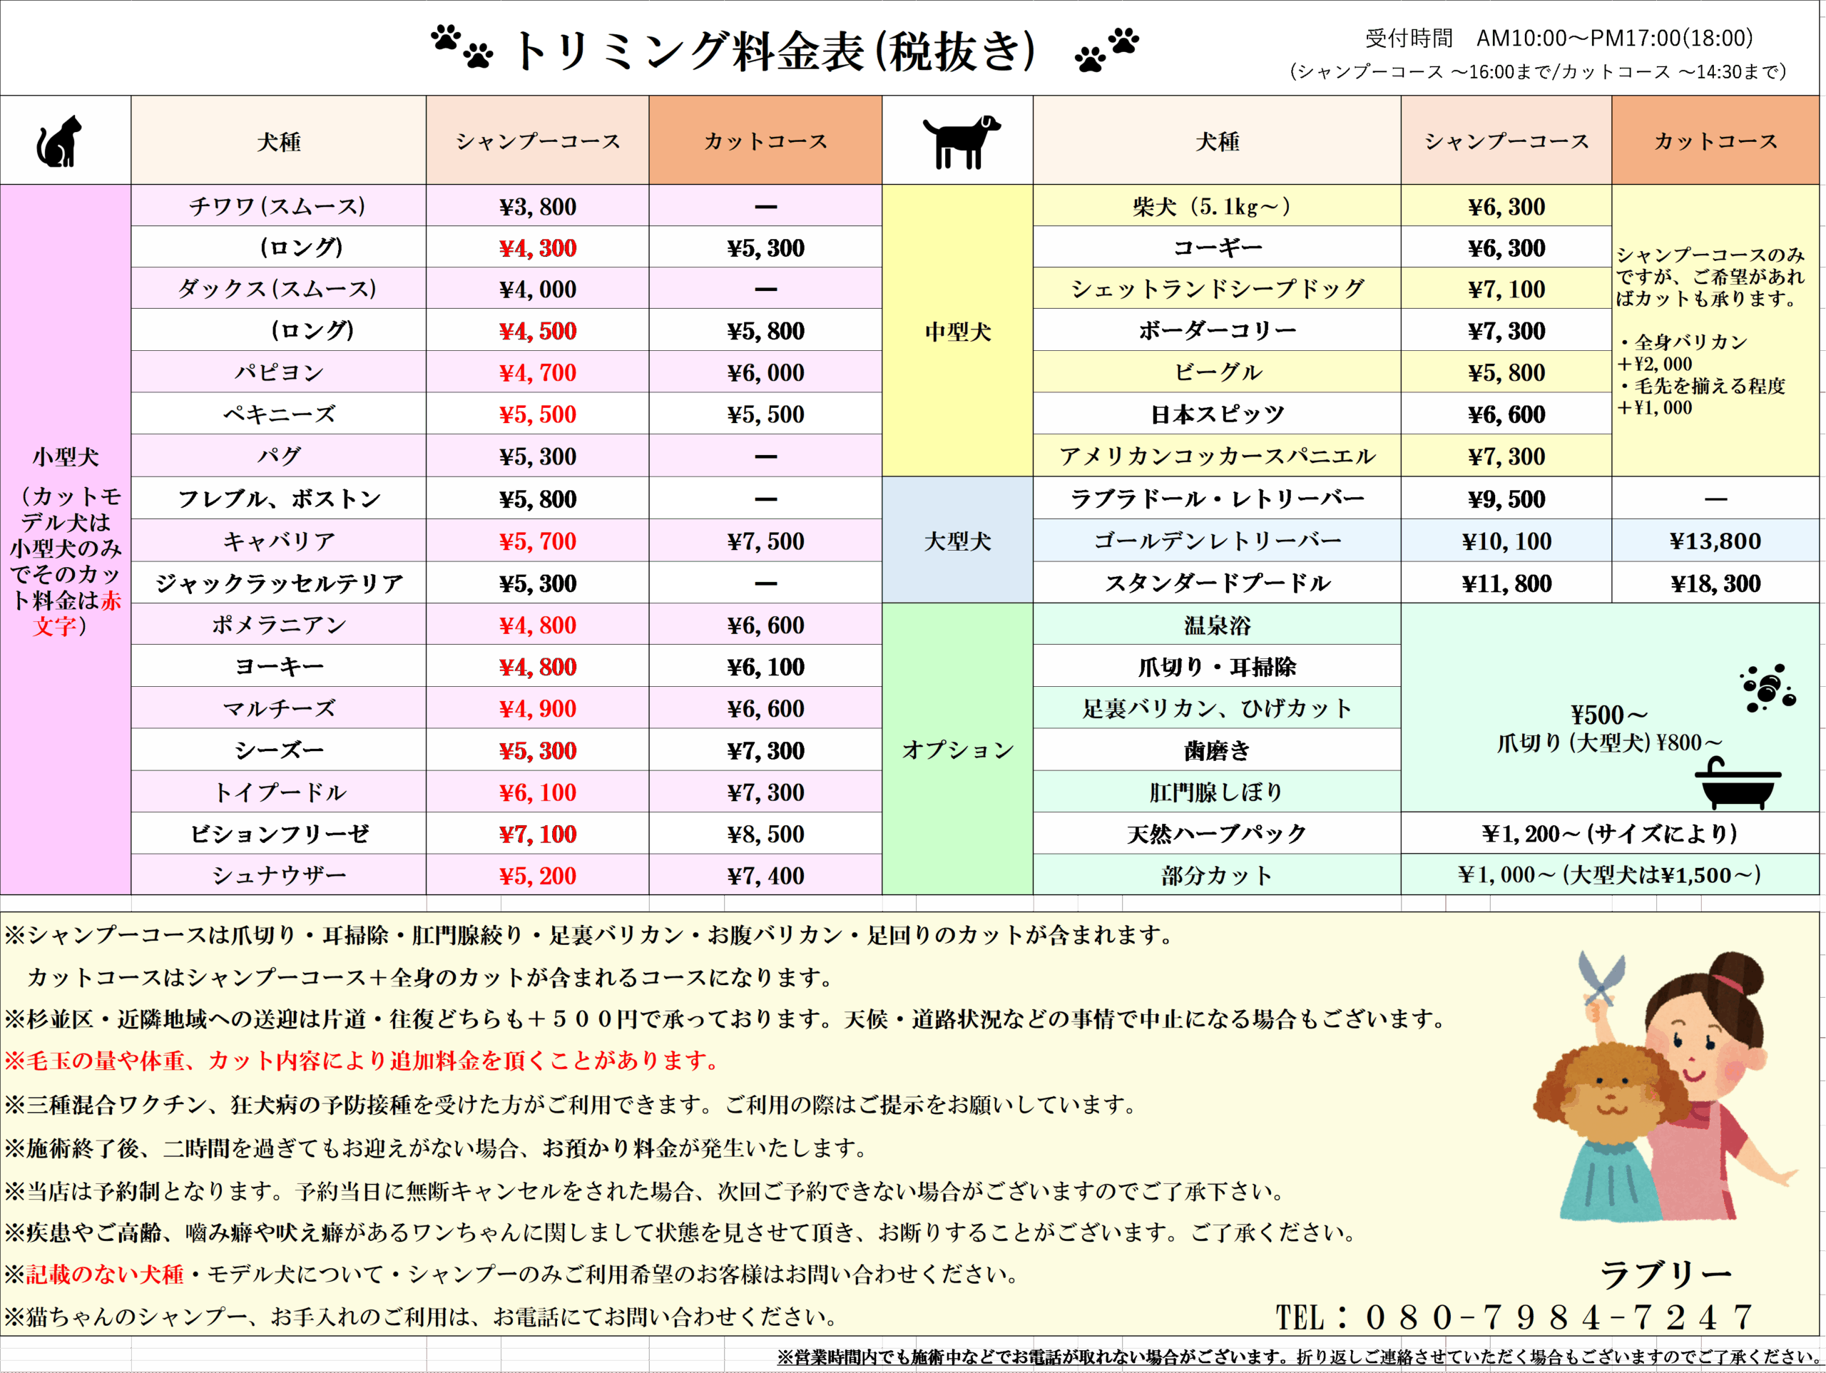Click 日本スピッツ price ¥6,600
1826x1373 pixels.
coord(1506,414)
